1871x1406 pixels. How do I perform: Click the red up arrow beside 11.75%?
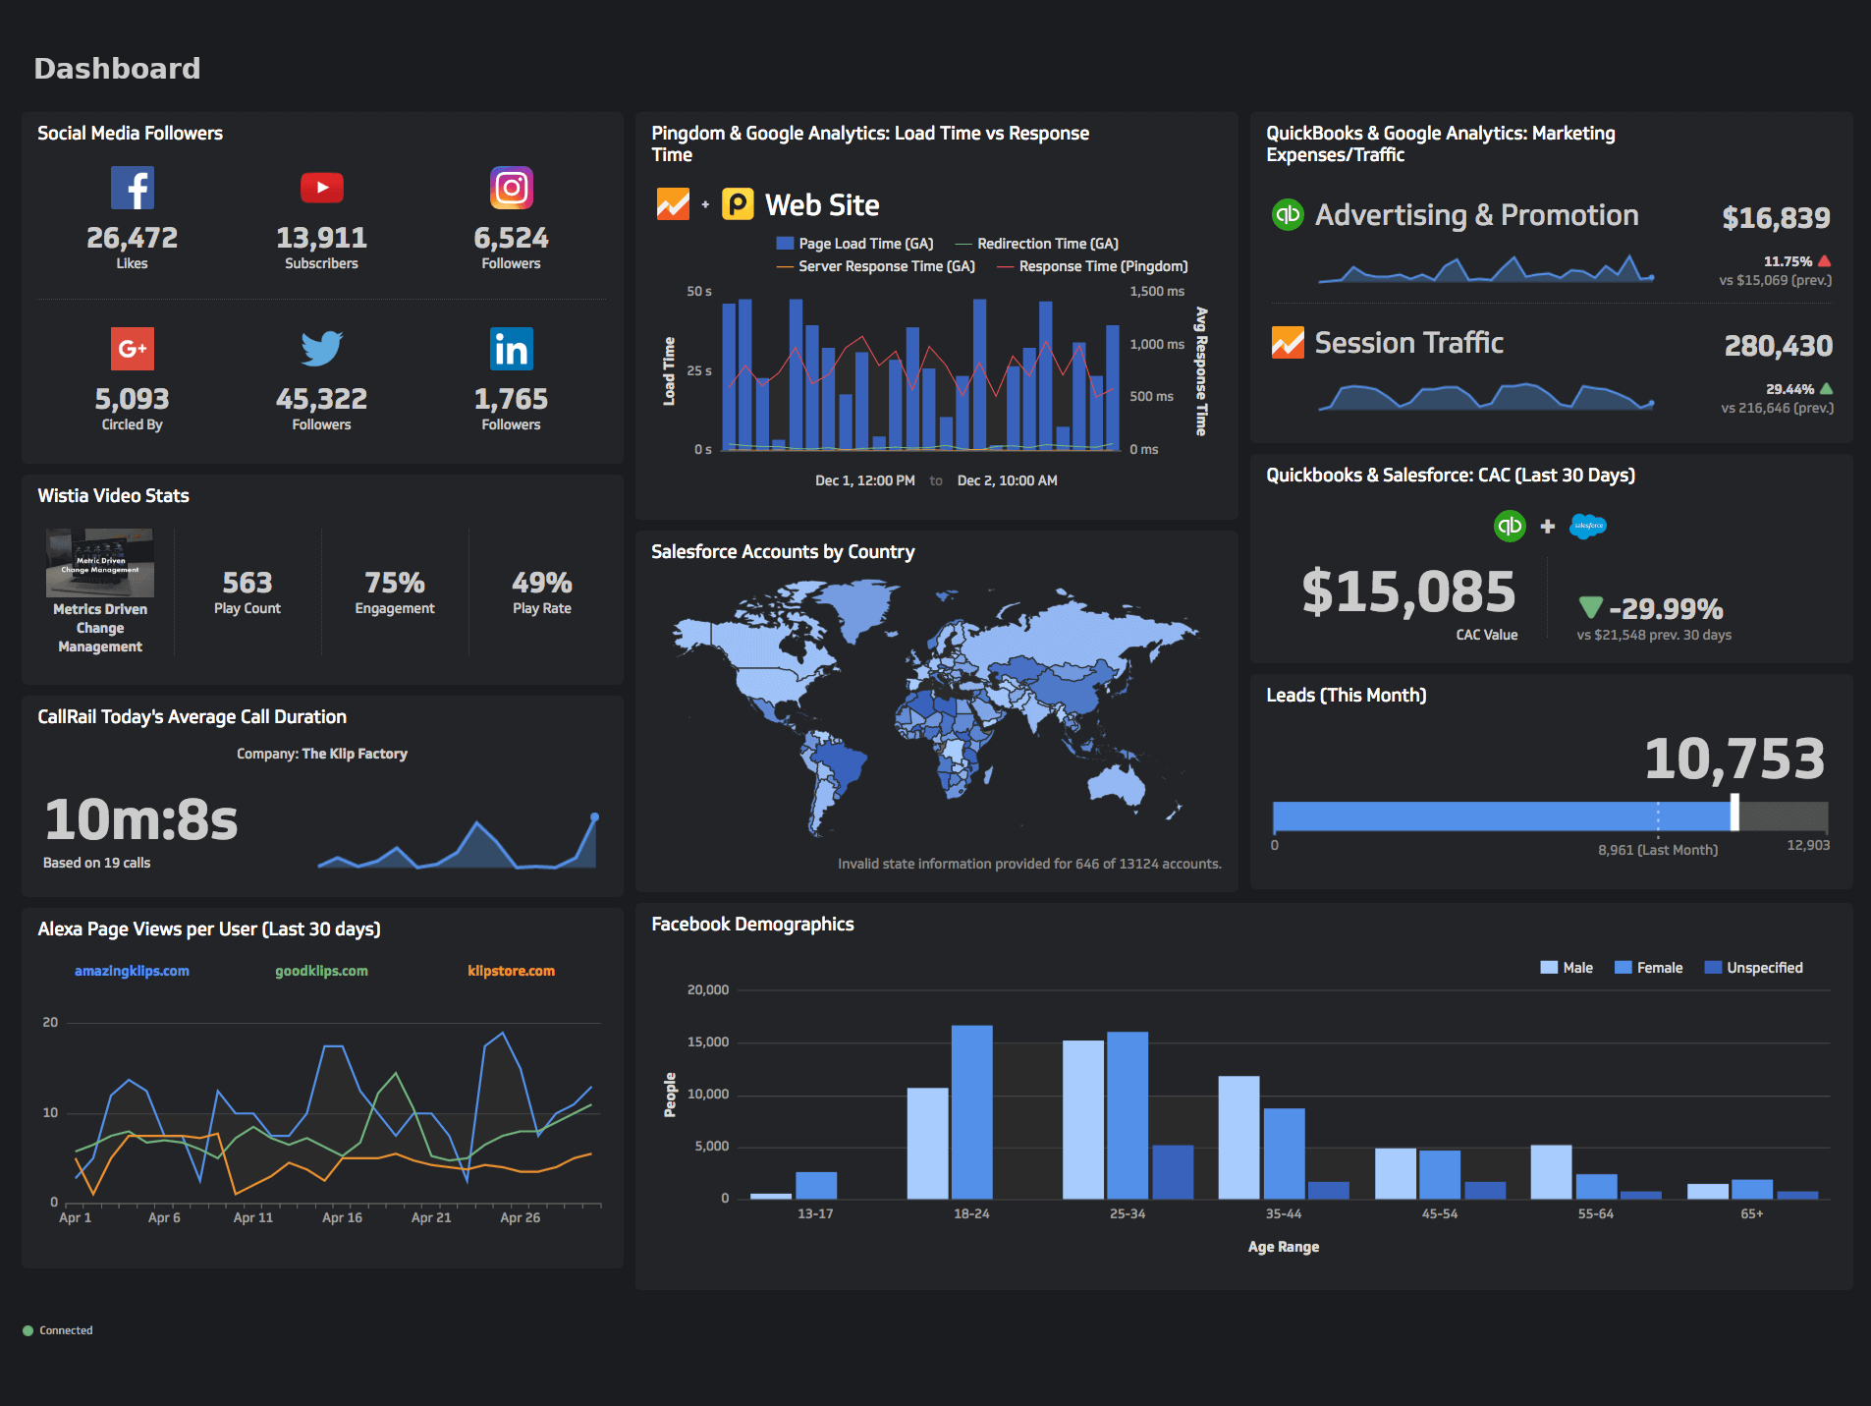[x=1824, y=261]
